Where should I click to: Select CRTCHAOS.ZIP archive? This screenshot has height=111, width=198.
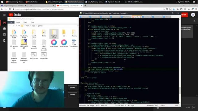[x=24, y=44]
